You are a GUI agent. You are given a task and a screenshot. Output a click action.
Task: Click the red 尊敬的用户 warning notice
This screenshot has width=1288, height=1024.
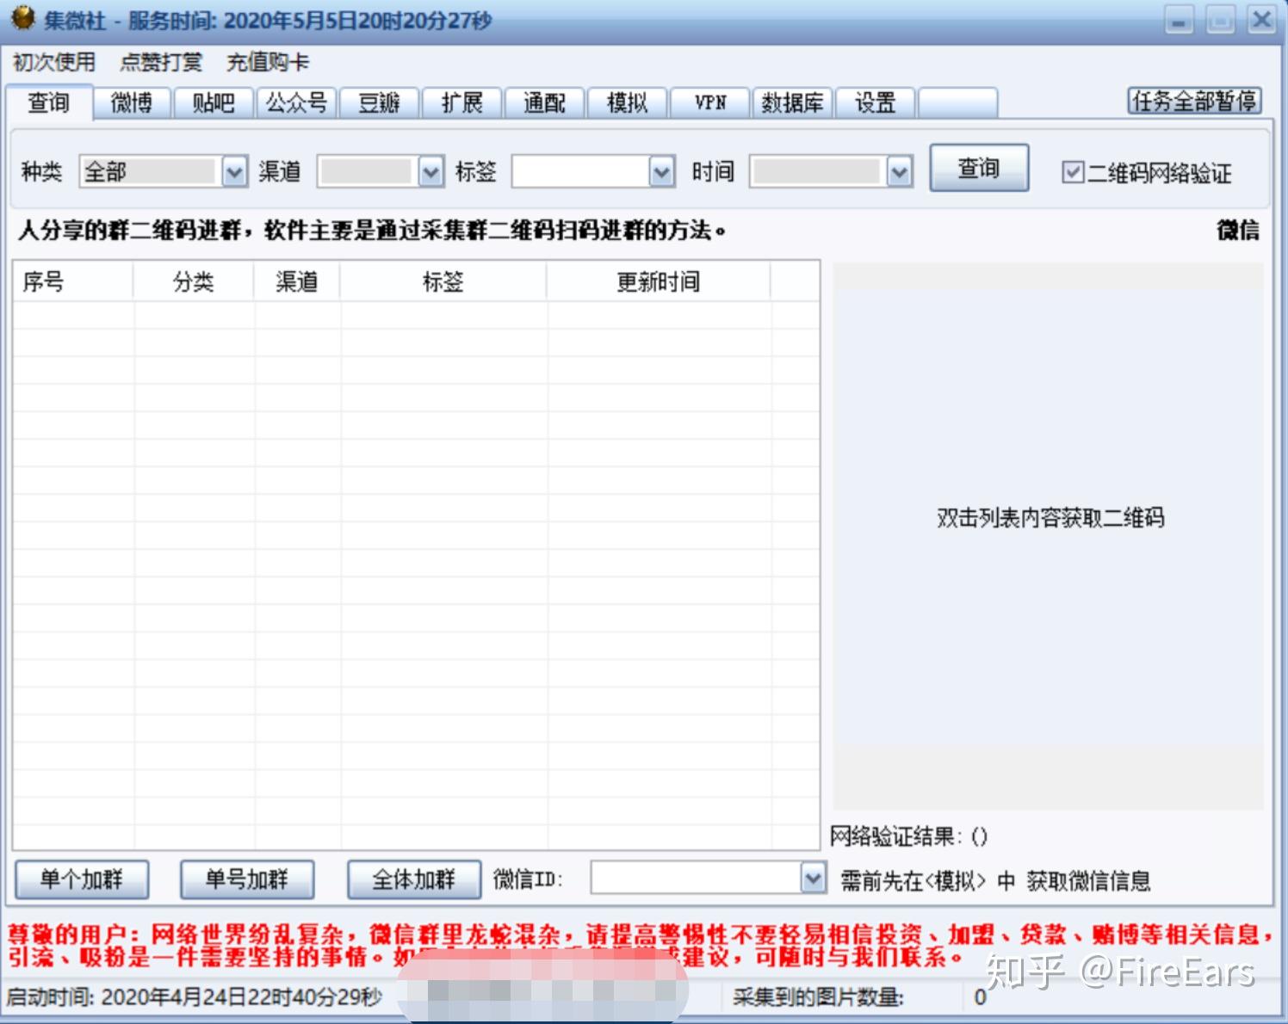[641, 945]
